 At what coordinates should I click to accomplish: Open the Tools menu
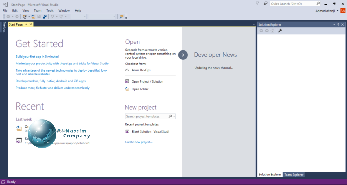pos(50,11)
